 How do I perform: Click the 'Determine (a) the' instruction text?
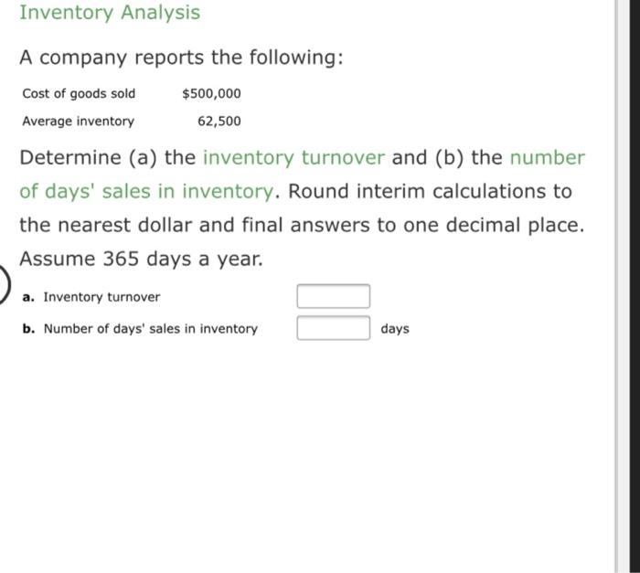pos(108,157)
